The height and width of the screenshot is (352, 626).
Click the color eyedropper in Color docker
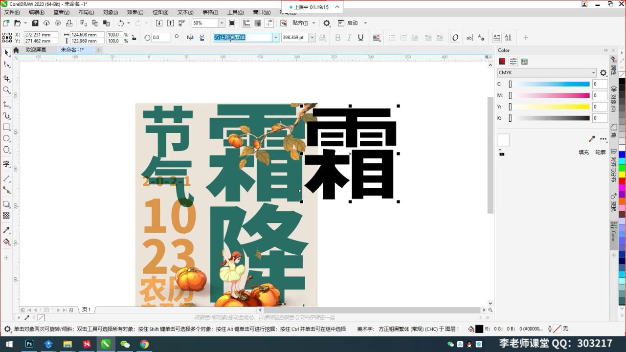[592, 139]
